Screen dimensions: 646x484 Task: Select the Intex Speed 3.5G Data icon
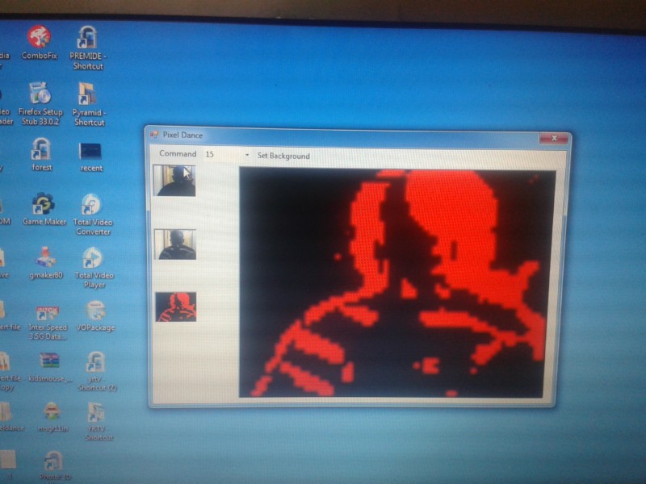48,322
